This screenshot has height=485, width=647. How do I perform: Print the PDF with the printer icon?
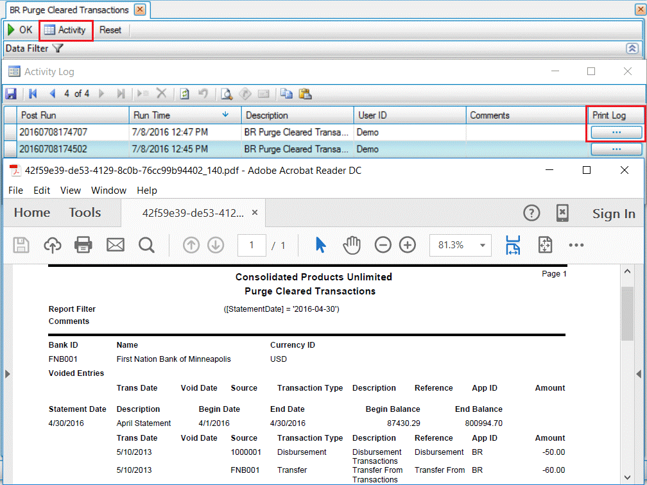click(83, 245)
